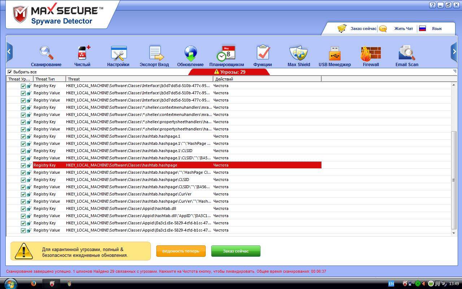This screenshot has width=462, height=289.
Task: Click the Экспорт Вход export icon
Action: [155, 53]
